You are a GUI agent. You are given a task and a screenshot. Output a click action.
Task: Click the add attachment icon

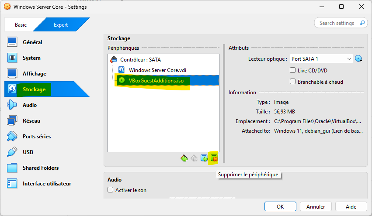[204, 158]
